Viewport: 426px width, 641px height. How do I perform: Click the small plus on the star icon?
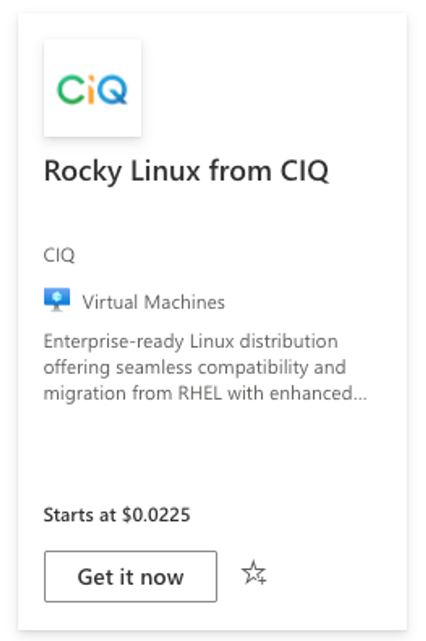pos(262,580)
